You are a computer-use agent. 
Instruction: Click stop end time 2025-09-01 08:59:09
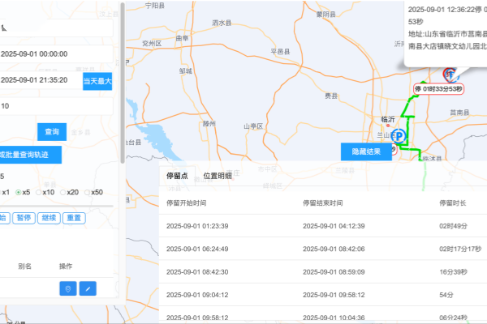click(334, 272)
